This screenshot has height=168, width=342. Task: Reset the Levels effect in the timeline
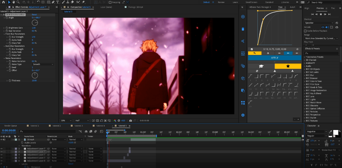tap(71, 164)
